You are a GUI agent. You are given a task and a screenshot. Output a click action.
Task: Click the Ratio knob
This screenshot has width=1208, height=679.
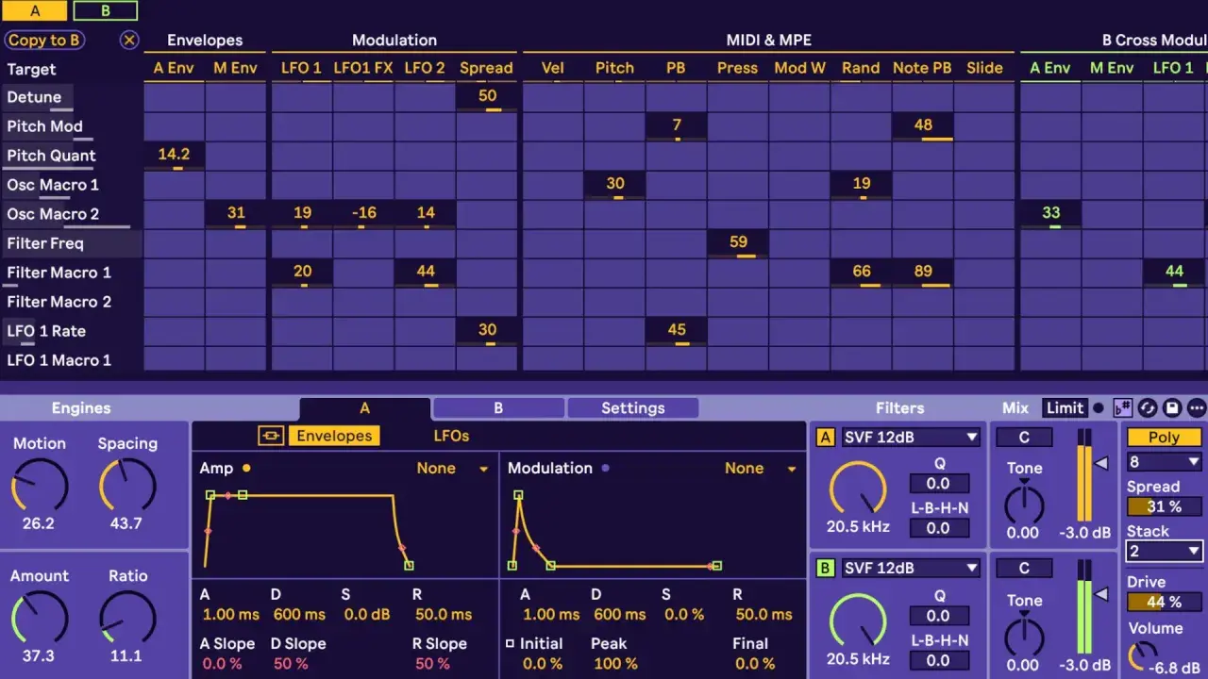[127, 619]
